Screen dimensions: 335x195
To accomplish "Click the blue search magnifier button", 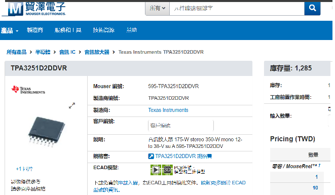I will coord(312,8).
